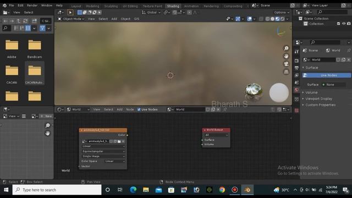
Task: Open World Output target All dropdown
Action: (x=216, y=135)
